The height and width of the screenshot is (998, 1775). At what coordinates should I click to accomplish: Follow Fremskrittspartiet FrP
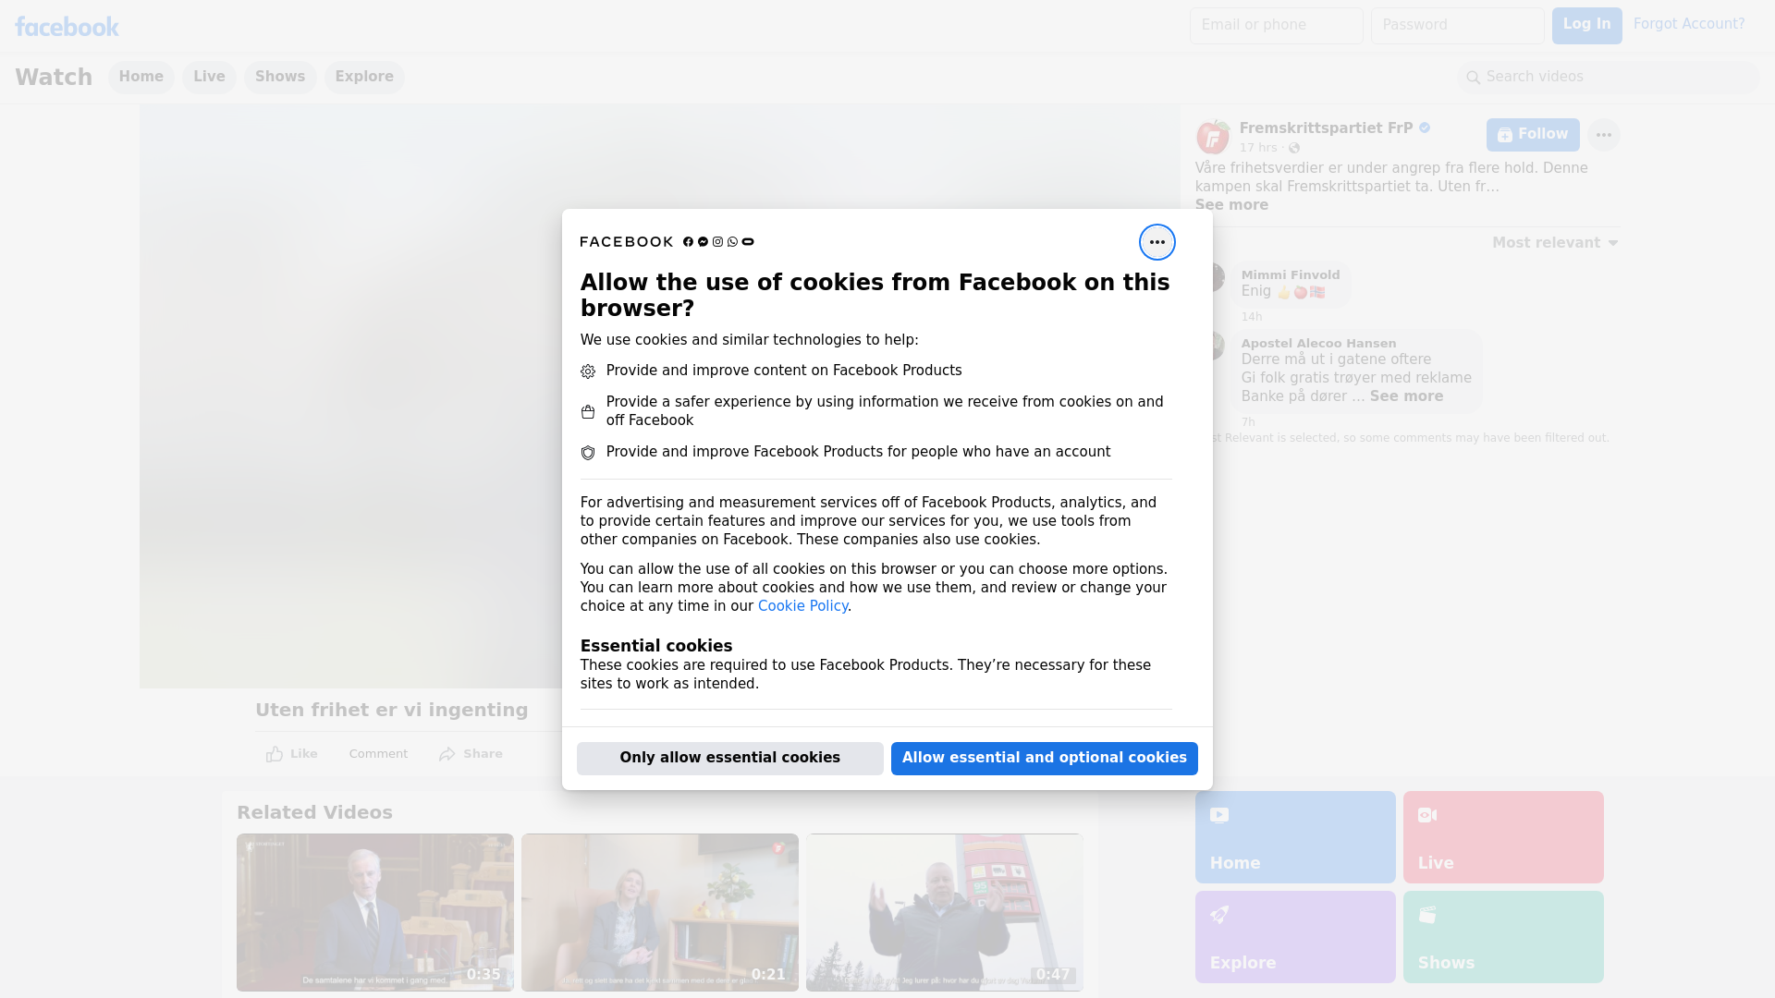pyautogui.click(x=1533, y=135)
